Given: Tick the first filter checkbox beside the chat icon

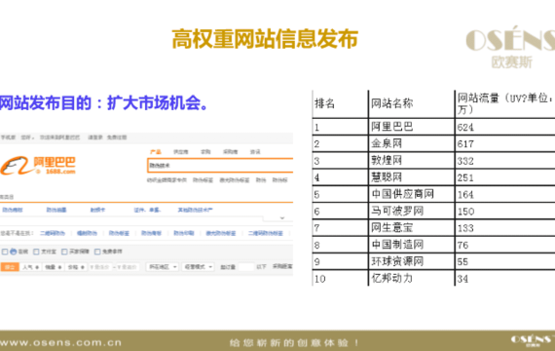Looking at the screenshot, I should pos(5,252).
